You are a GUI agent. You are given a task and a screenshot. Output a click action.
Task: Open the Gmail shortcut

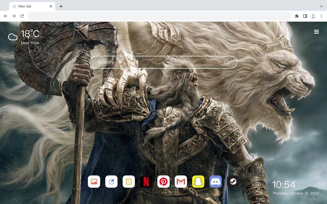181,182
